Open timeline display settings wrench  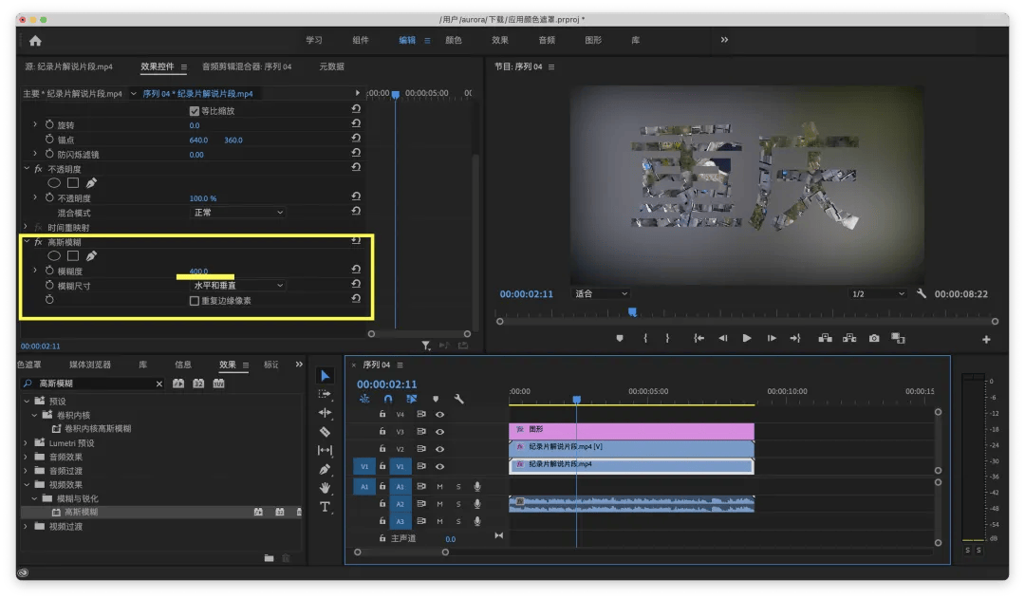459,399
